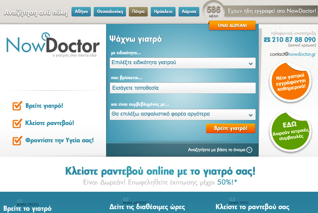This screenshot has height=213, width=318.
Task: Switch to the Θεσσαλονίκη city tab
Action: pyautogui.click(x=110, y=11)
